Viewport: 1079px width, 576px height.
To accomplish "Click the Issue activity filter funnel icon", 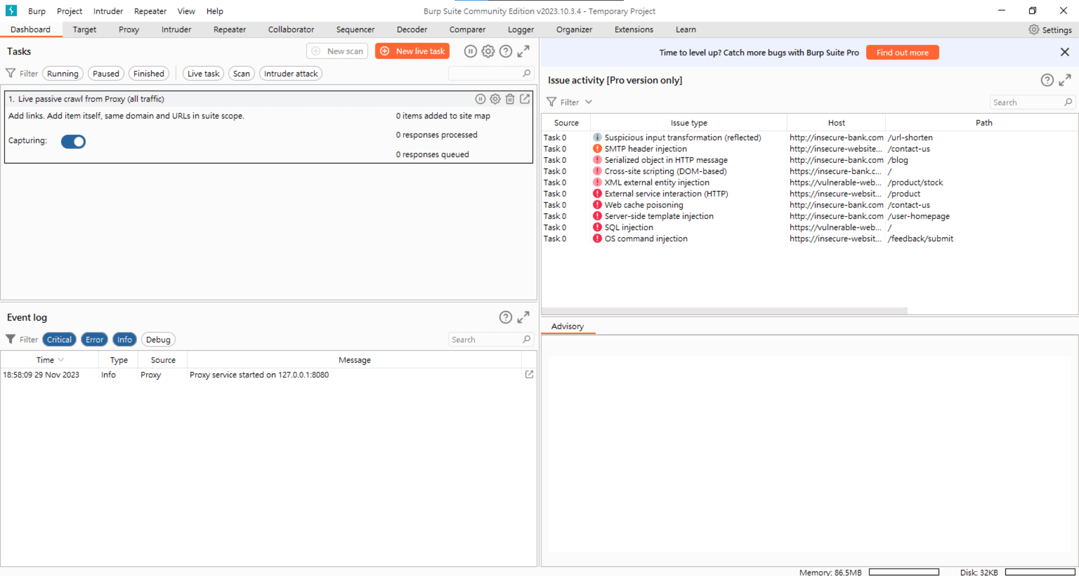I will (551, 102).
